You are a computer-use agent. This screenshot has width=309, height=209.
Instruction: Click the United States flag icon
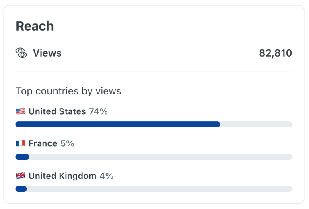pyautogui.click(x=20, y=111)
